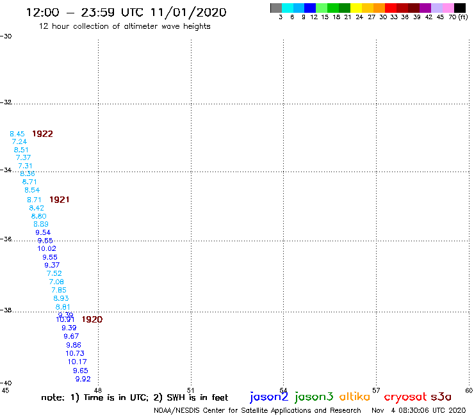Click the 60 longitude axis label

[x=469, y=390]
